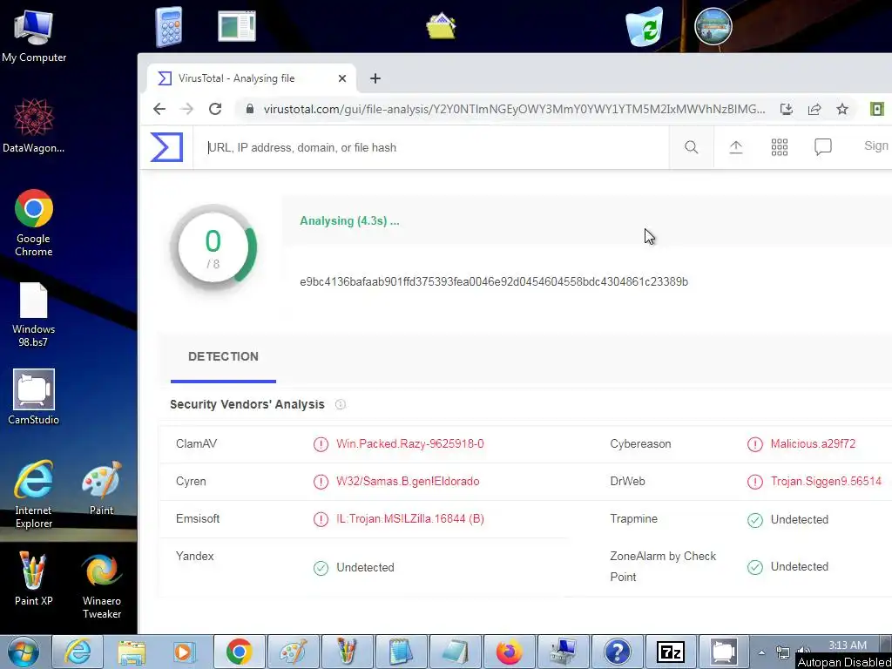Click the ZoneAlarm undetected check icon
892x669 pixels.
(755, 567)
